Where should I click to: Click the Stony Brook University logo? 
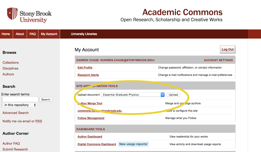pos(29,15)
